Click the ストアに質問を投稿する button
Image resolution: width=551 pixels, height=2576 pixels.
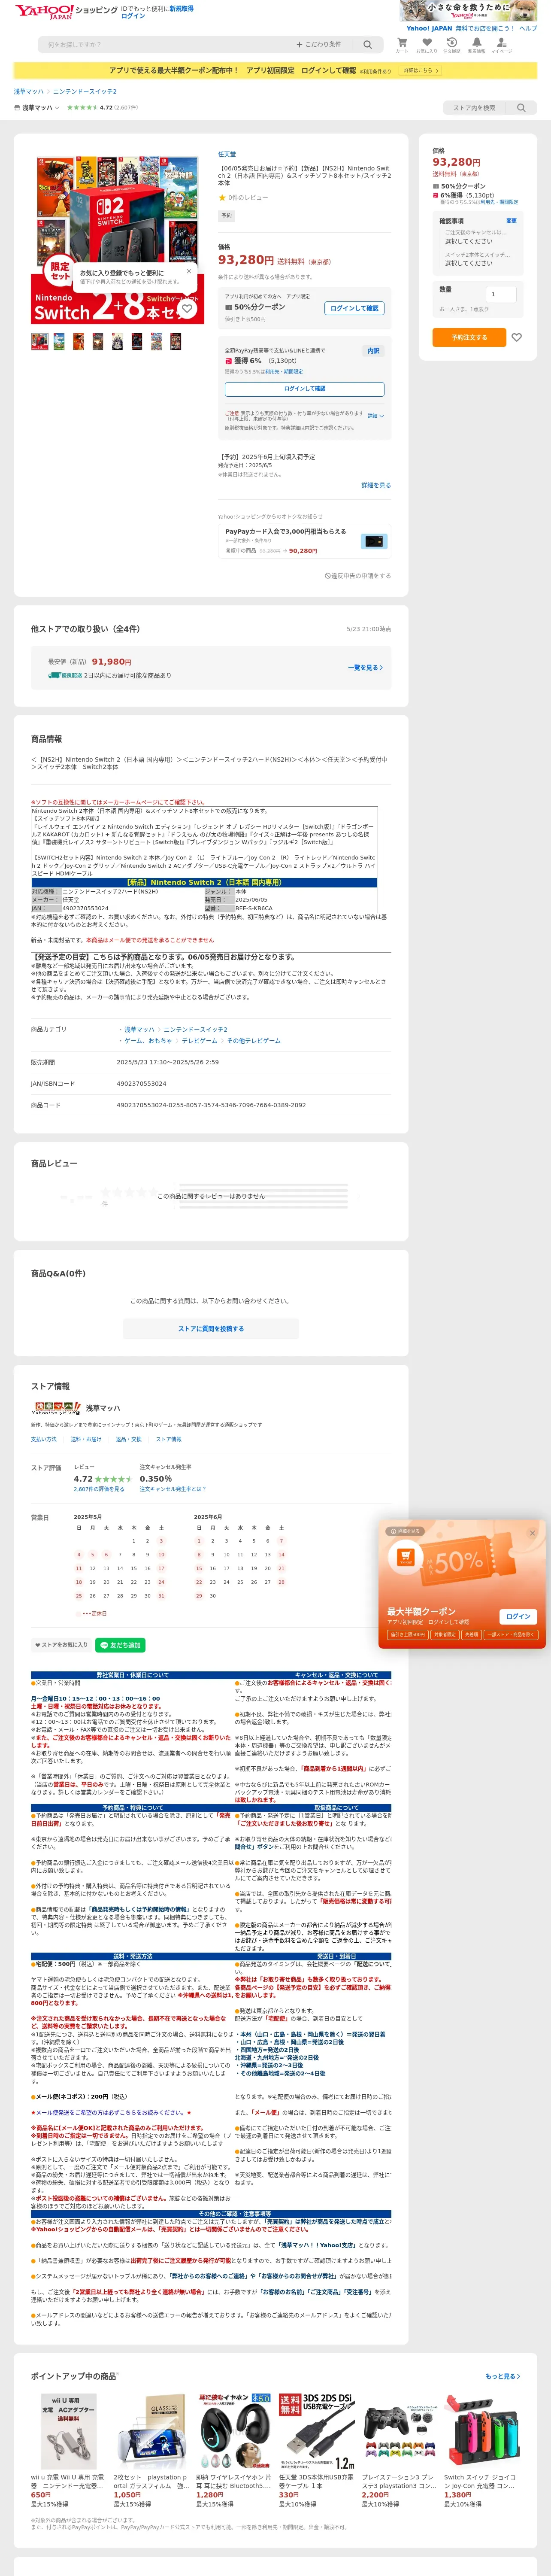pyautogui.click(x=211, y=1328)
